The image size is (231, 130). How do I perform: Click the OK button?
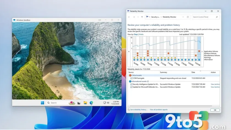point(215,110)
